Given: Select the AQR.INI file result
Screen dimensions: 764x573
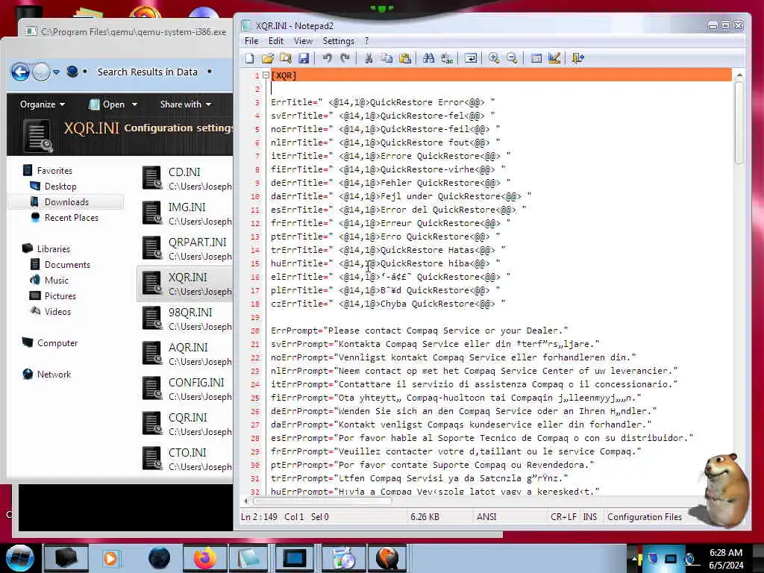Looking at the screenshot, I should click(x=186, y=354).
